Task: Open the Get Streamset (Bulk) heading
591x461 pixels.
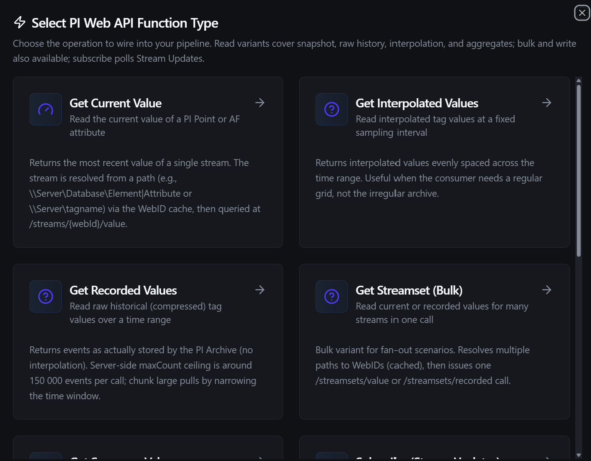Action: [409, 290]
